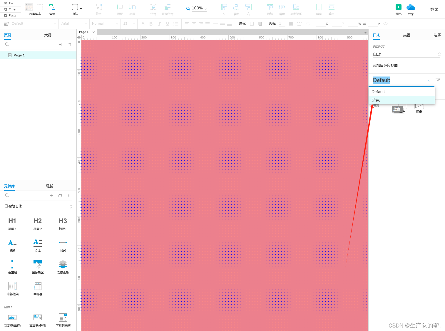
Task: Open the 自动 page dimensions dropdown
Action: (x=407, y=54)
